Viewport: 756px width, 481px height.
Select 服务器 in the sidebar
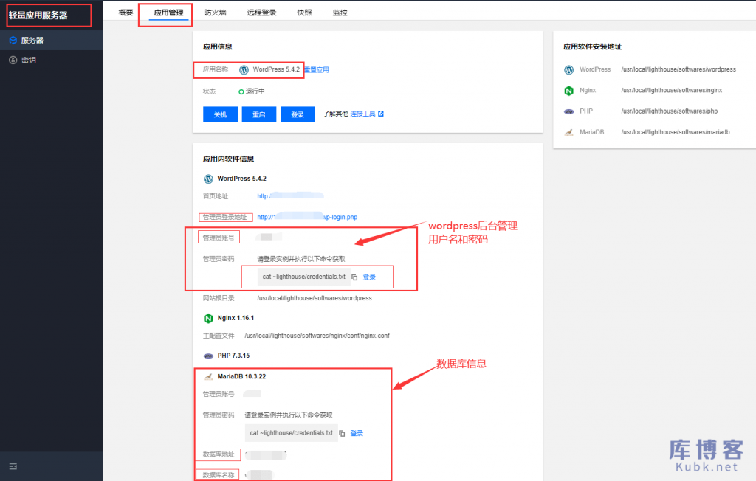51,40
